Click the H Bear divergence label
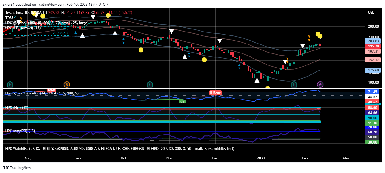The height and width of the screenshot is (173, 385). pyautogui.click(x=215, y=93)
